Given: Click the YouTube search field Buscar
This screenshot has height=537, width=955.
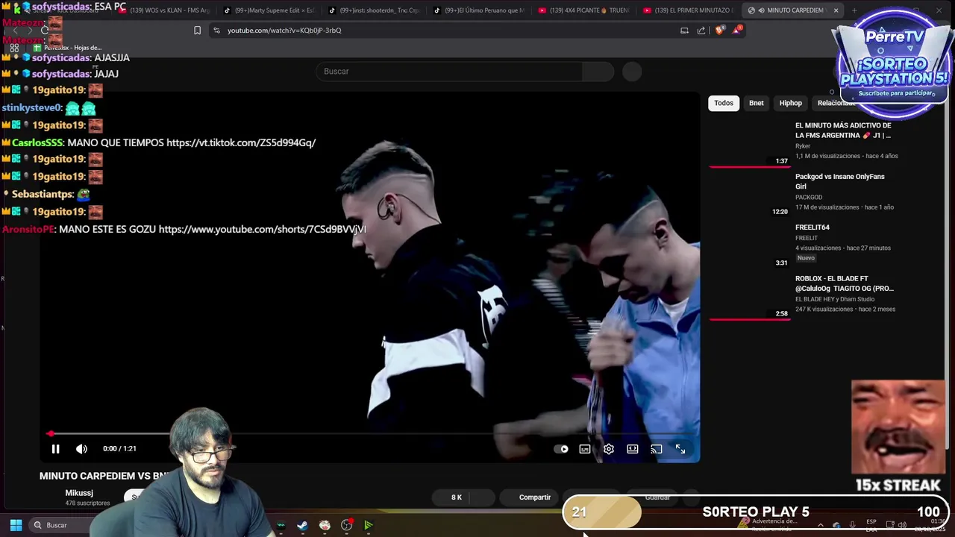Looking at the screenshot, I should 449,72.
